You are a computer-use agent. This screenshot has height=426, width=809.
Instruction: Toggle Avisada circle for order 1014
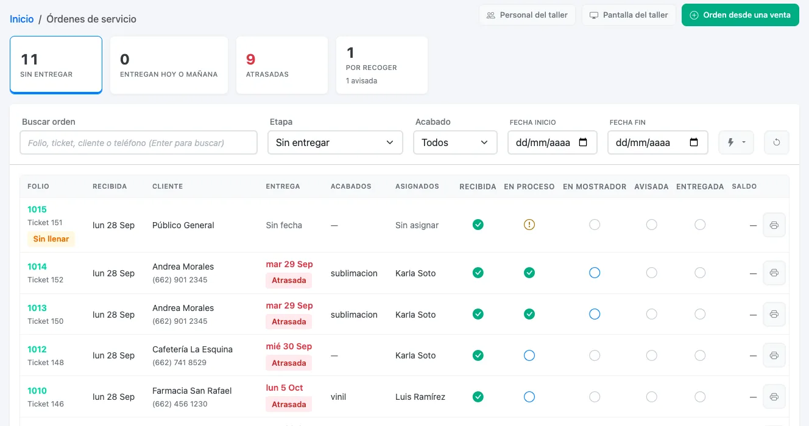pos(652,273)
